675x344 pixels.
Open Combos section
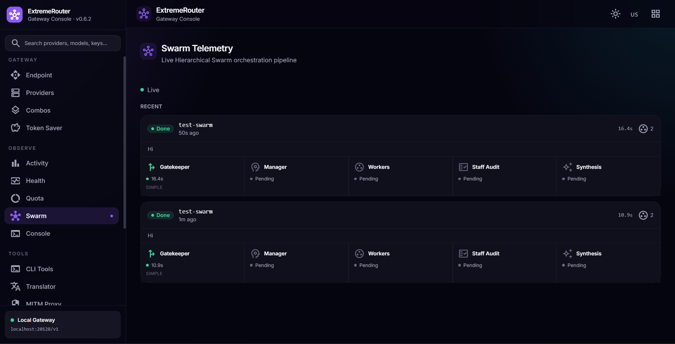click(x=62, y=110)
